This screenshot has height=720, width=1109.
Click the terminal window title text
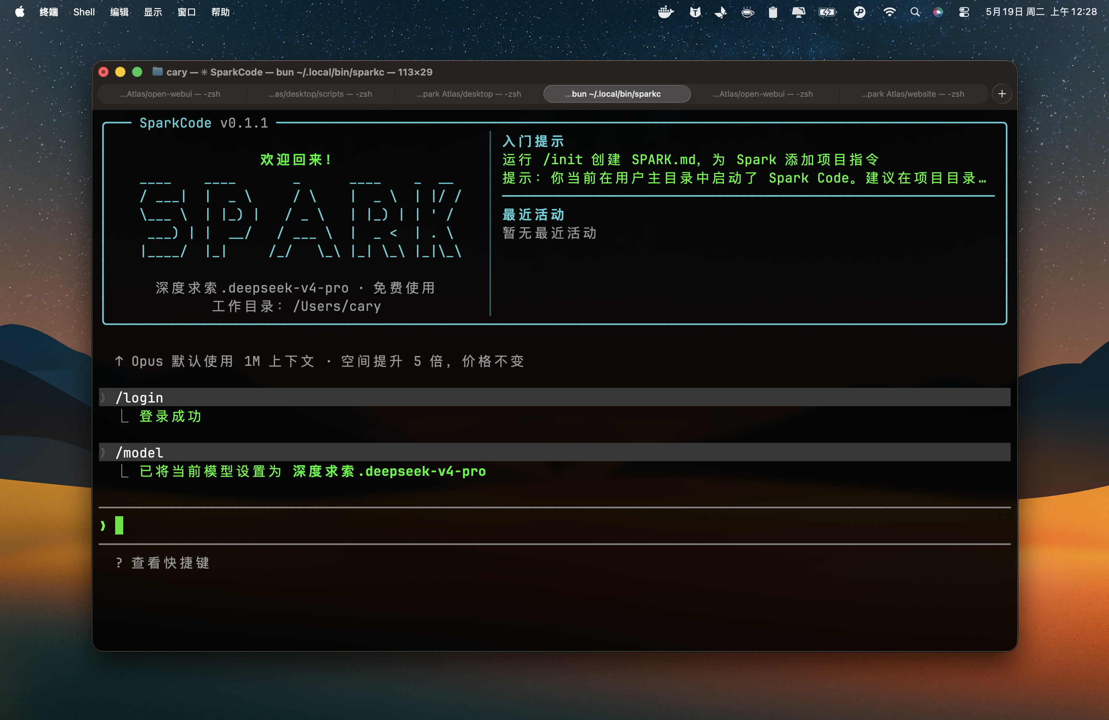pyautogui.click(x=299, y=72)
